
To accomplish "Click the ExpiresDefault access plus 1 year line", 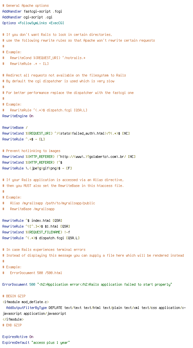I will (x=36, y=343).
